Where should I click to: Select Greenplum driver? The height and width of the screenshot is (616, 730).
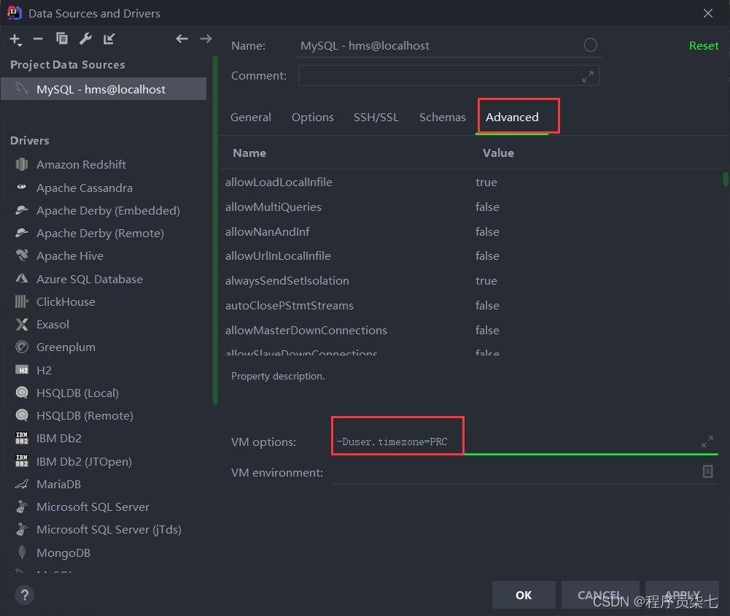(x=66, y=347)
